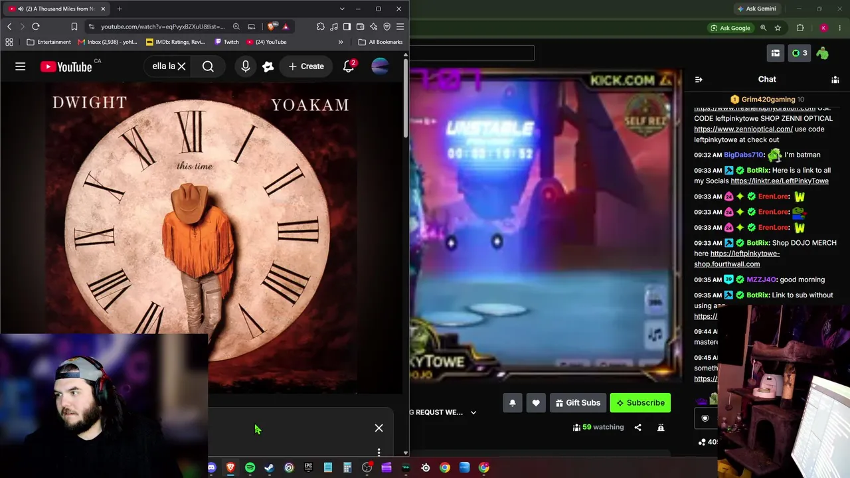Start YouTube voice search with microphone
This screenshot has width=850, height=478.
pyautogui.click(x=246, y=66)
